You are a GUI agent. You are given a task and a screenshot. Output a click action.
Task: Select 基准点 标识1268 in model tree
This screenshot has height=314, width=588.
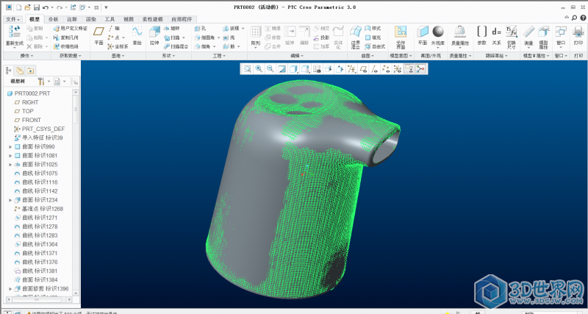[x=38, y=209]
